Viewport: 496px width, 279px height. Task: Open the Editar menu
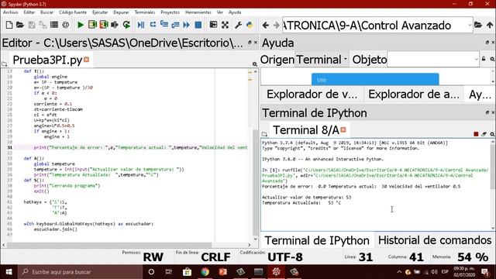pyautogui.click(x=29, y=12)
